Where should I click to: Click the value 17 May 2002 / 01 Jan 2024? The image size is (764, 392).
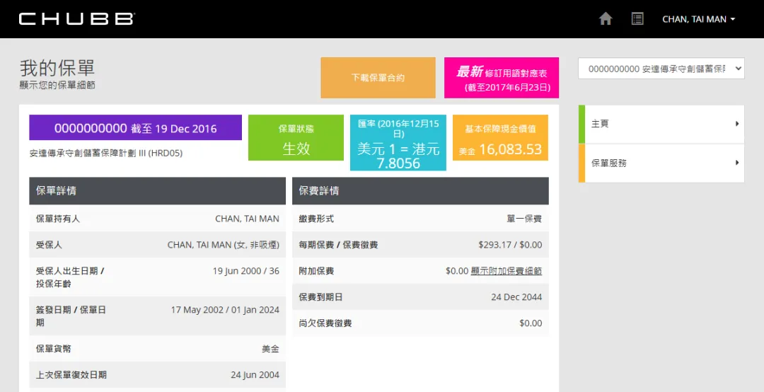225,310
